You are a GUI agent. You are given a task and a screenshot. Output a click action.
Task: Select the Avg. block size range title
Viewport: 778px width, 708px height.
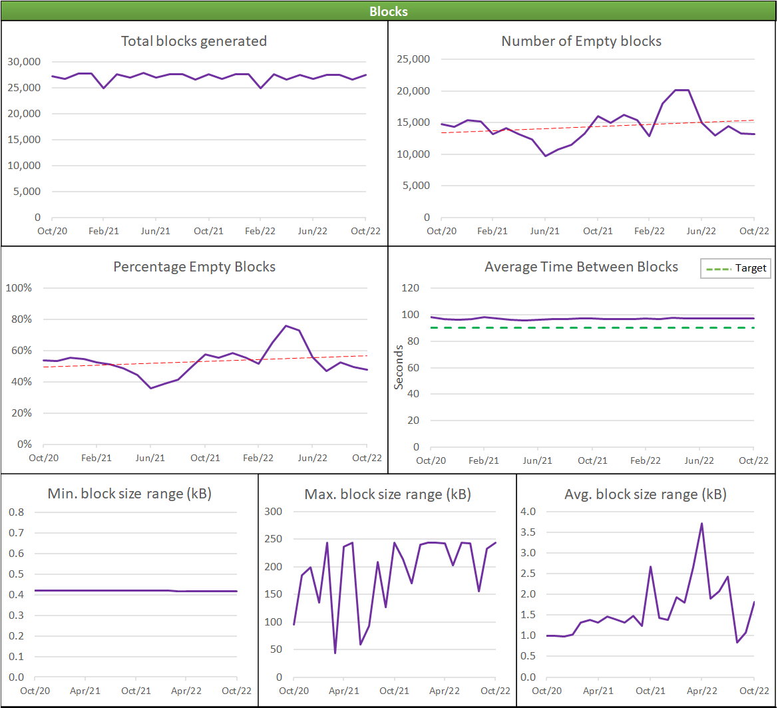coord(646,494)
